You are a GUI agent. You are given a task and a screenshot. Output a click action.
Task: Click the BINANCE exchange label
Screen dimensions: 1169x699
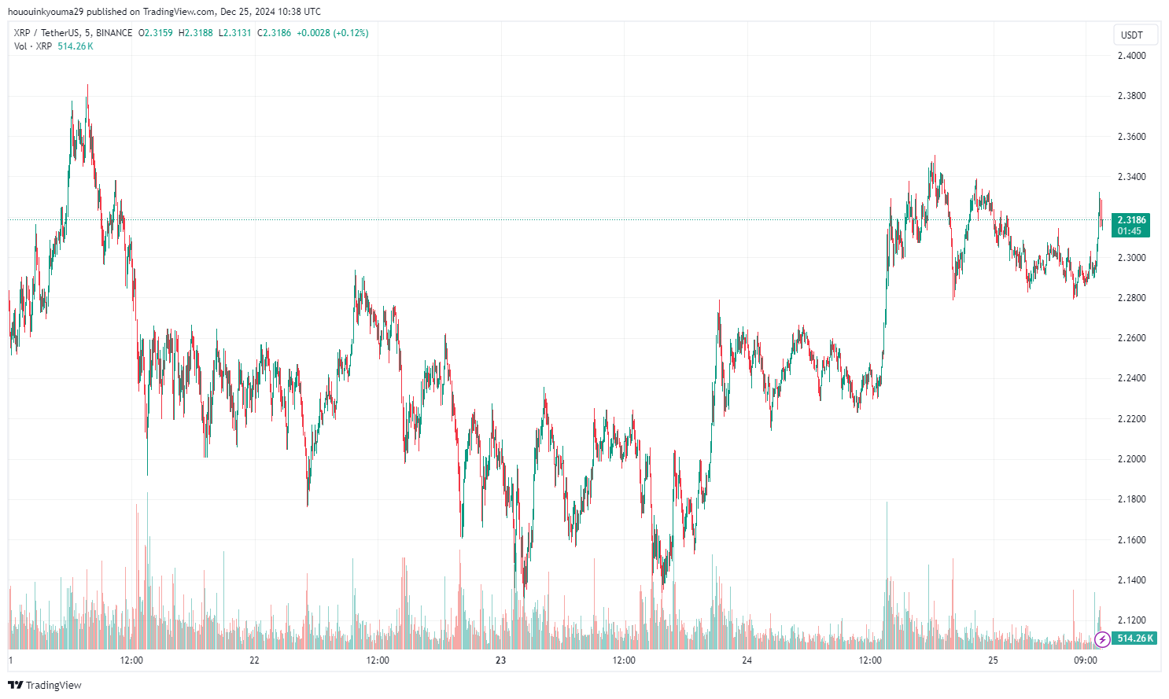coord(113,33)
